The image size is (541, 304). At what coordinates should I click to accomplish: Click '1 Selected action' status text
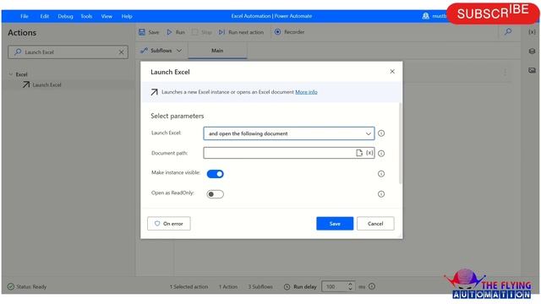pos(189,287)
